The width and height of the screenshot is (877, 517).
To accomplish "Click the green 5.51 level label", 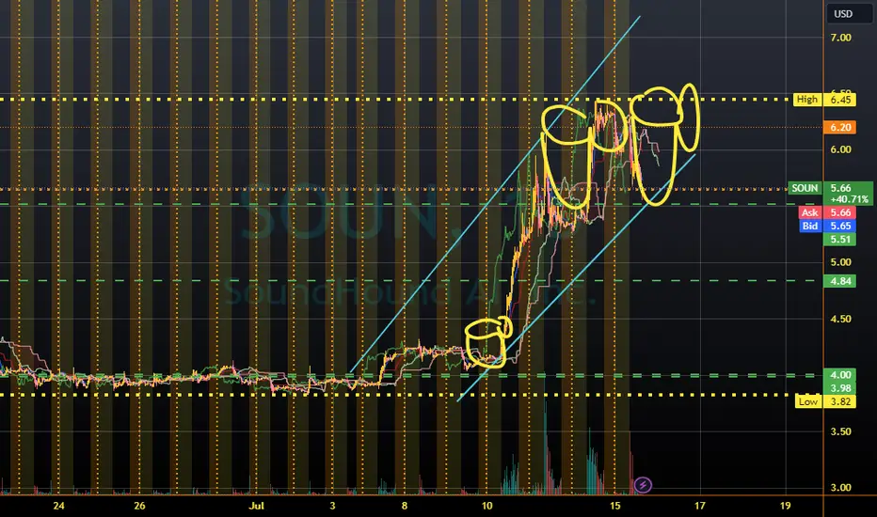I will (x=840, y=239).
